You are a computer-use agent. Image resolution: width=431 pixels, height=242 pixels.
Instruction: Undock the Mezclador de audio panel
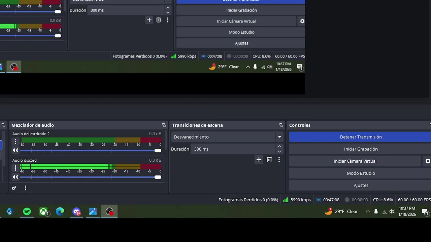(x=164, y=125)
